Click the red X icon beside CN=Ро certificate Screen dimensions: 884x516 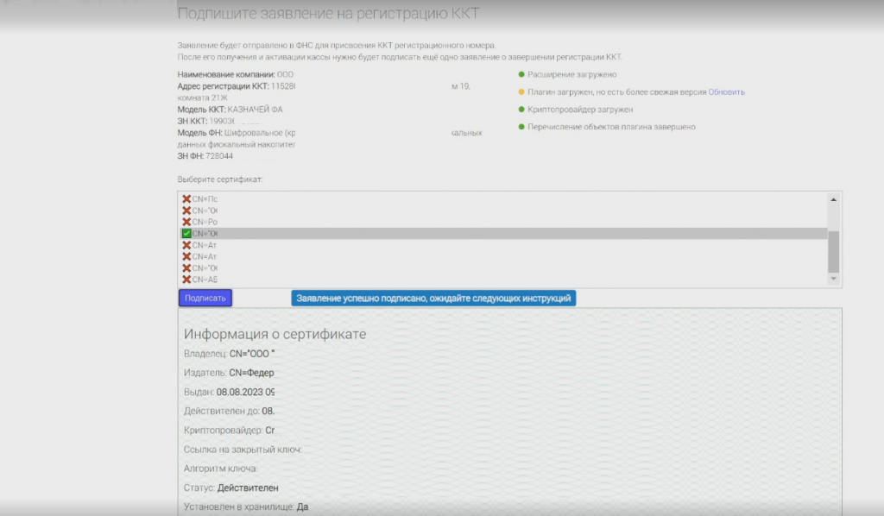186,222
